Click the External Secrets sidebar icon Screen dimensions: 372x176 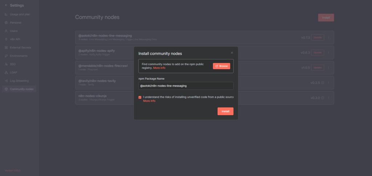(x=6, y=47)
